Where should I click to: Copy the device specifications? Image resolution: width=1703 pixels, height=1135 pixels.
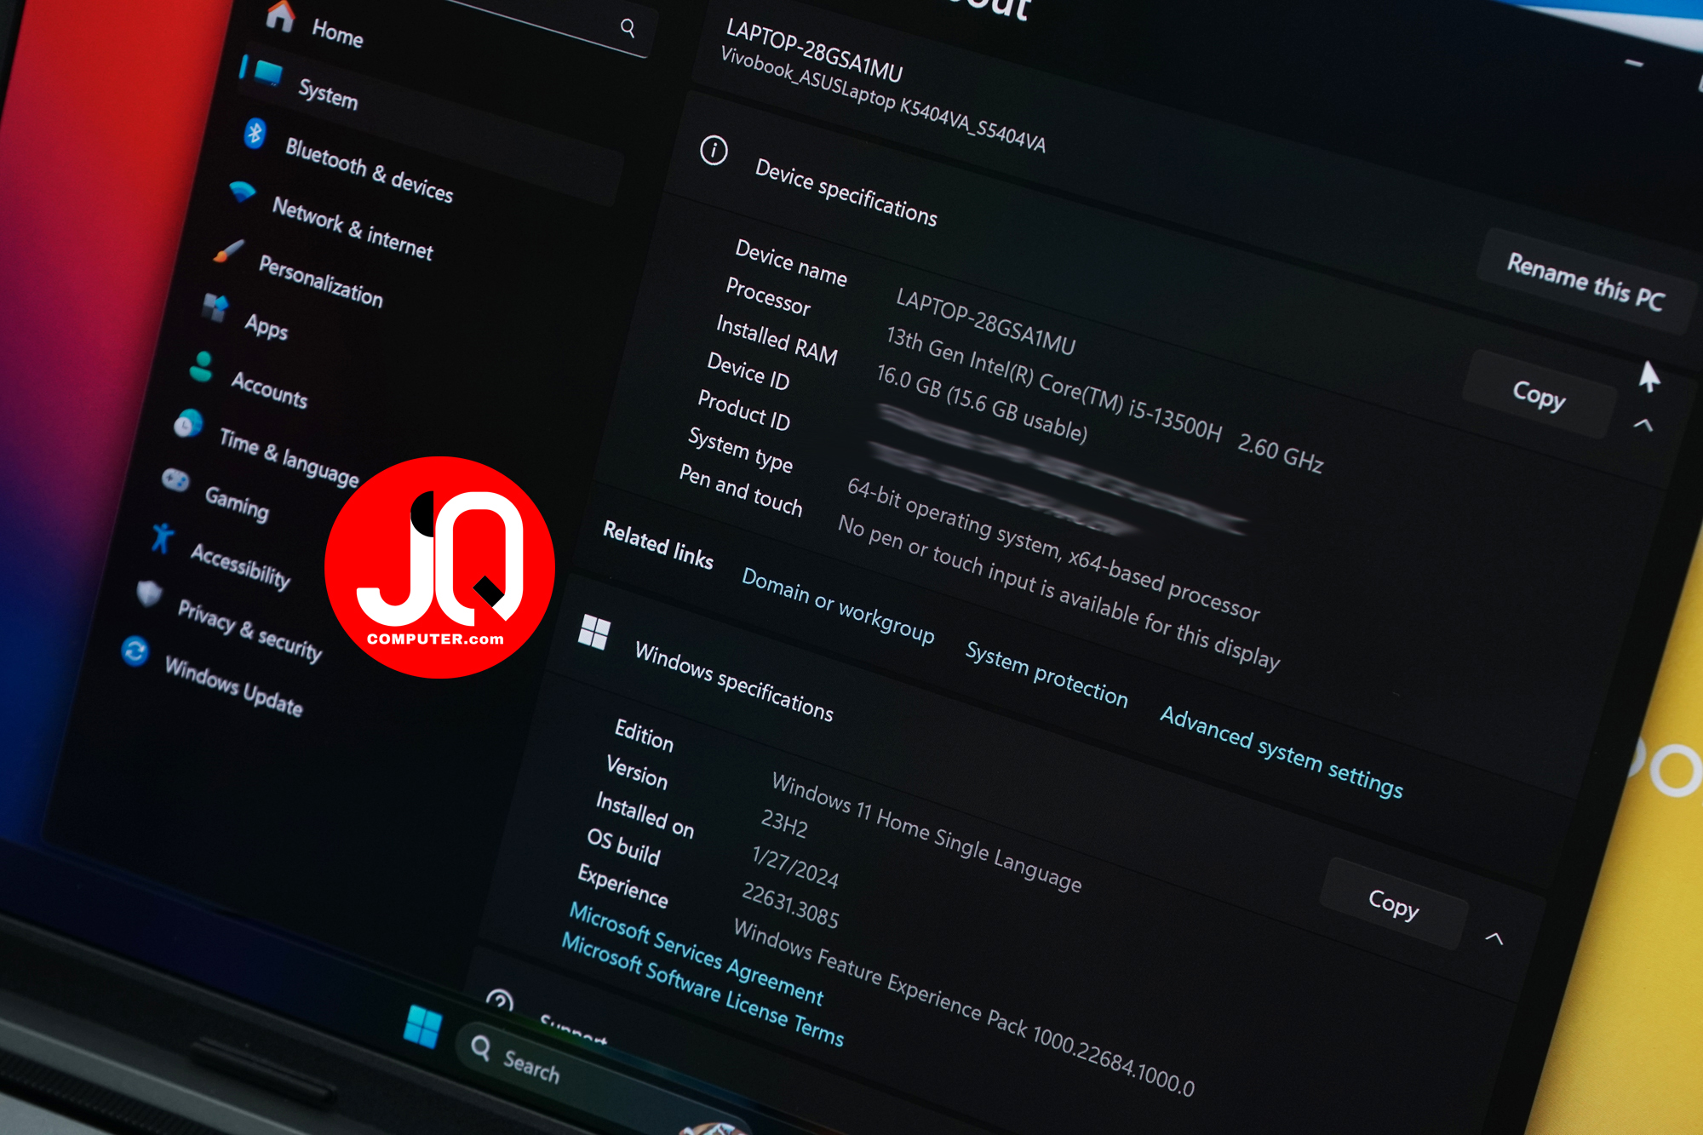coord(1539,395)
